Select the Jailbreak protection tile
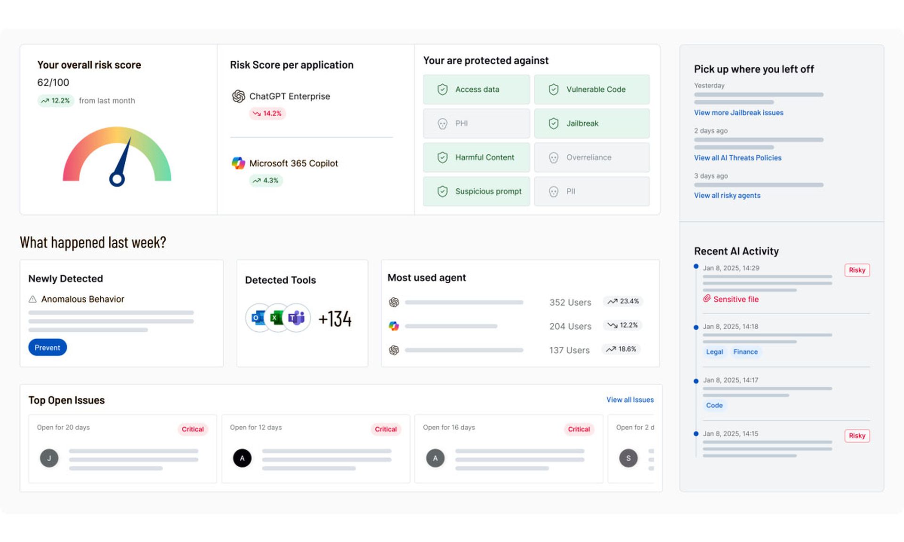 pyautogui.click(x=592, y=123)
